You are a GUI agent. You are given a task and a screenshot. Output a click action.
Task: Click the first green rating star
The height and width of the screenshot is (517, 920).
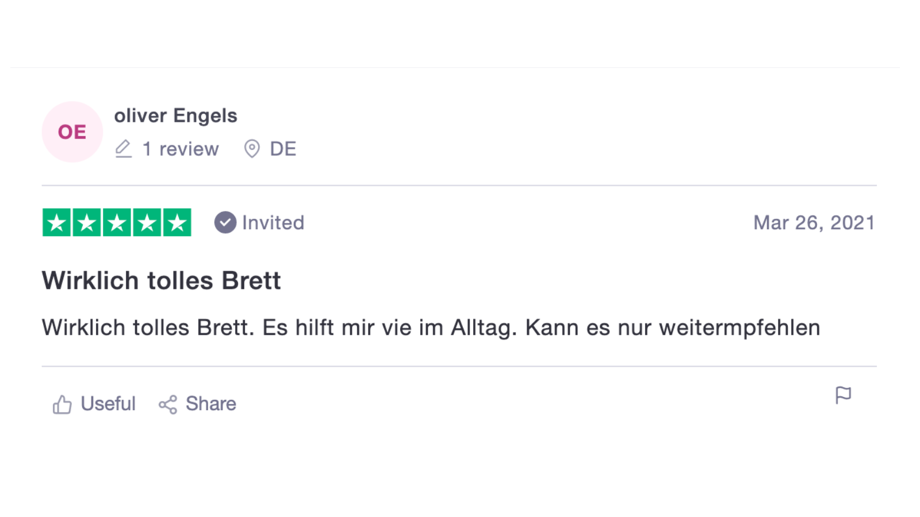point(56,222)
